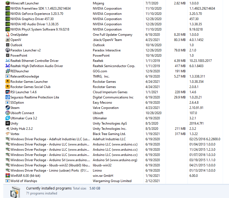The height and width of the screenshot is (198, 229).
Task: Click version 10.23.1003.2017
Action: pos(200,61)
